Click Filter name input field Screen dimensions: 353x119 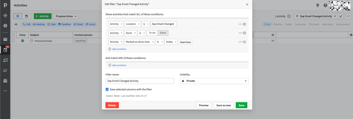pyautogui.click(x=140, y=81)
